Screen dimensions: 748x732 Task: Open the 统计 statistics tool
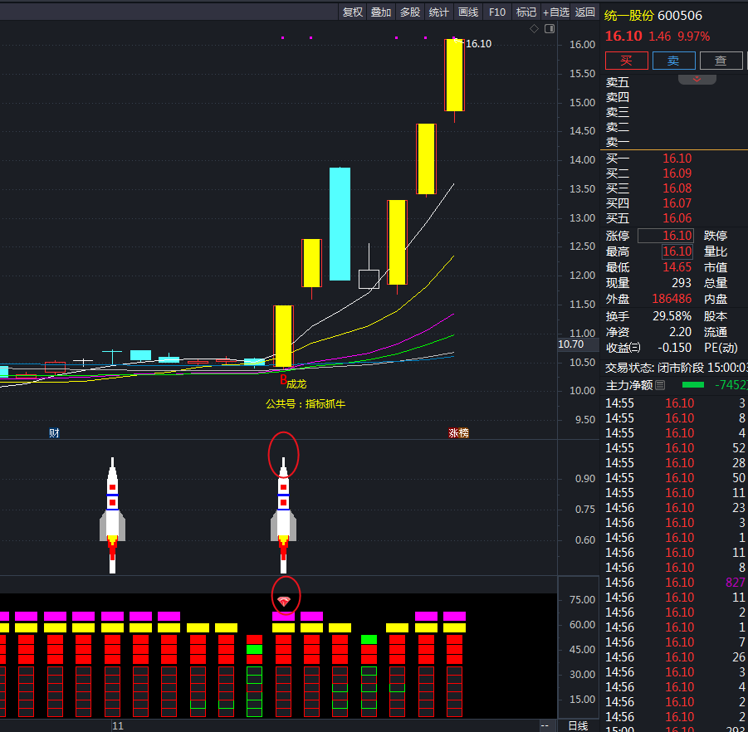[x=439, y=12]
